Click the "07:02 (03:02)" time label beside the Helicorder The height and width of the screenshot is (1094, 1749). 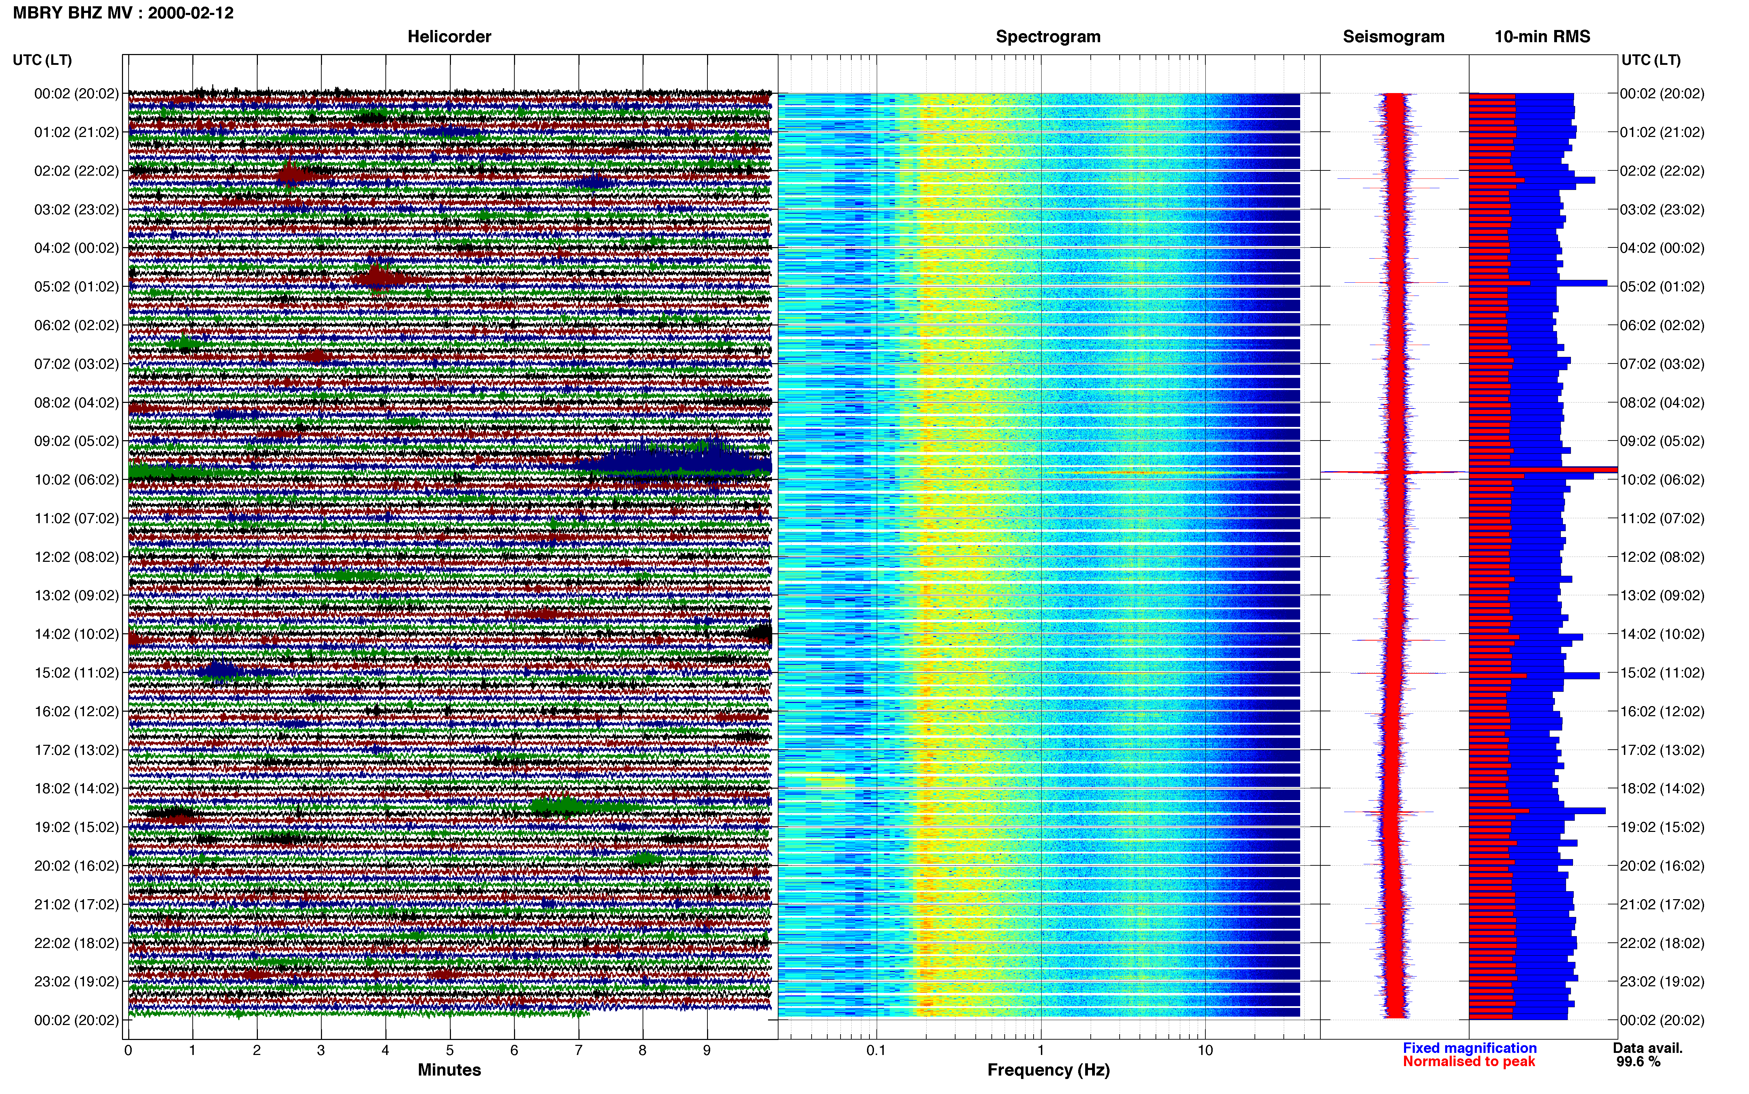point(76,364)
